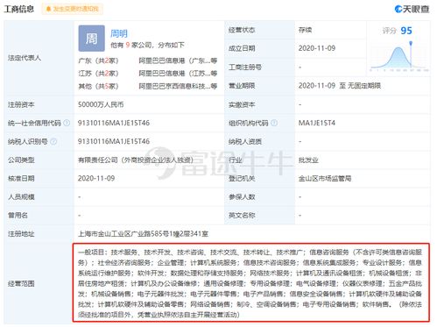Screen dimensions: 437x327
Task: Click industry value 批发业
Action: coord(308,160)
